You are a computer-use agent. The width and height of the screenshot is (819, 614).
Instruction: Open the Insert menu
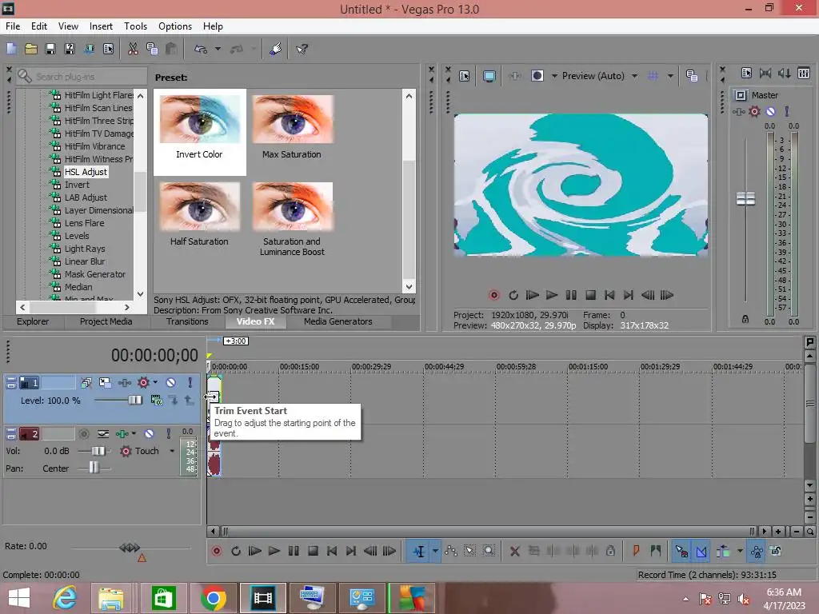pos(101,26)
